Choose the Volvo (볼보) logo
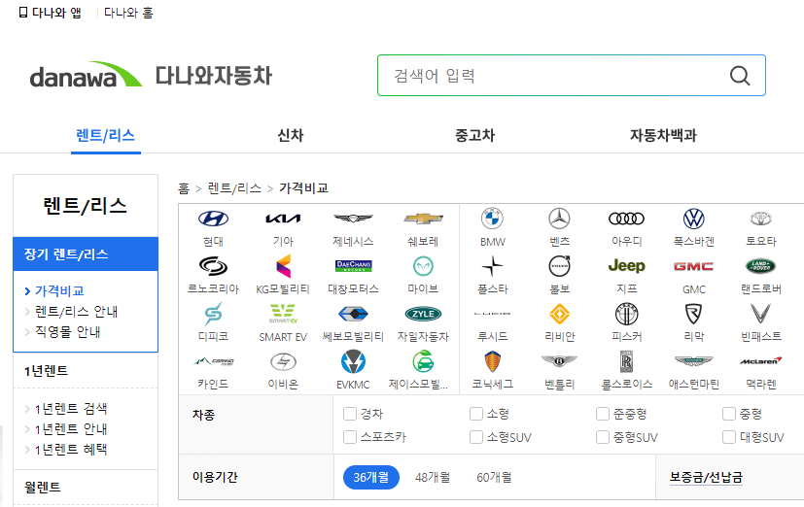 559,266
